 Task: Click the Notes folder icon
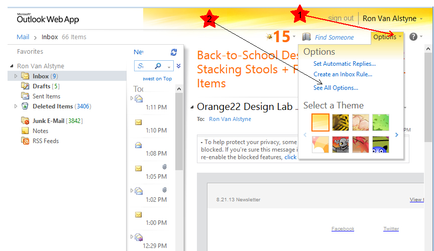click(x=25, y=131)
